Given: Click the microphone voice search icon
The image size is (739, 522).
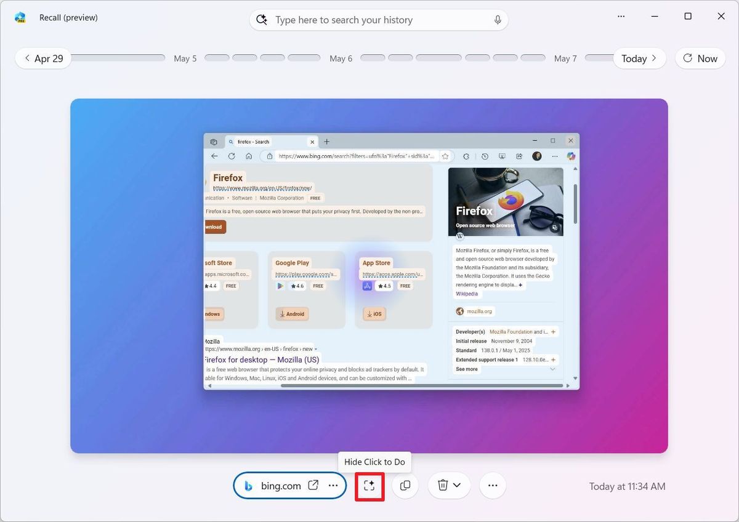Looking at the screenshot, I should (x=498, y=20).
